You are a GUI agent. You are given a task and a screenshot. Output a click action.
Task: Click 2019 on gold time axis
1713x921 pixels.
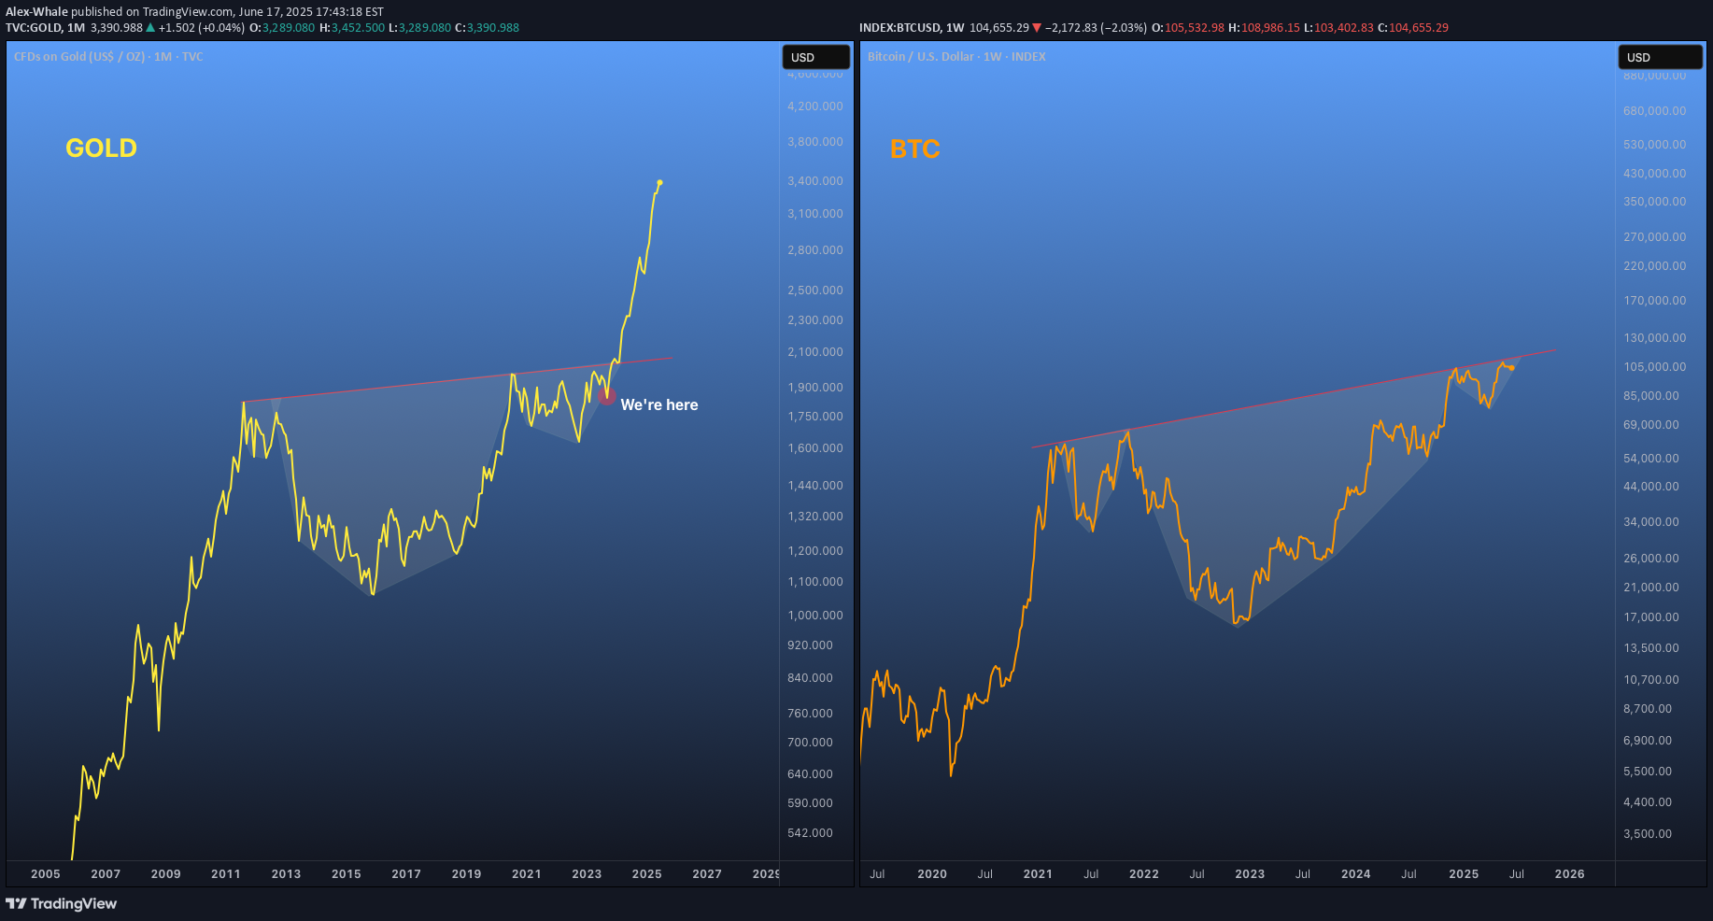click(x=467, y=874)
